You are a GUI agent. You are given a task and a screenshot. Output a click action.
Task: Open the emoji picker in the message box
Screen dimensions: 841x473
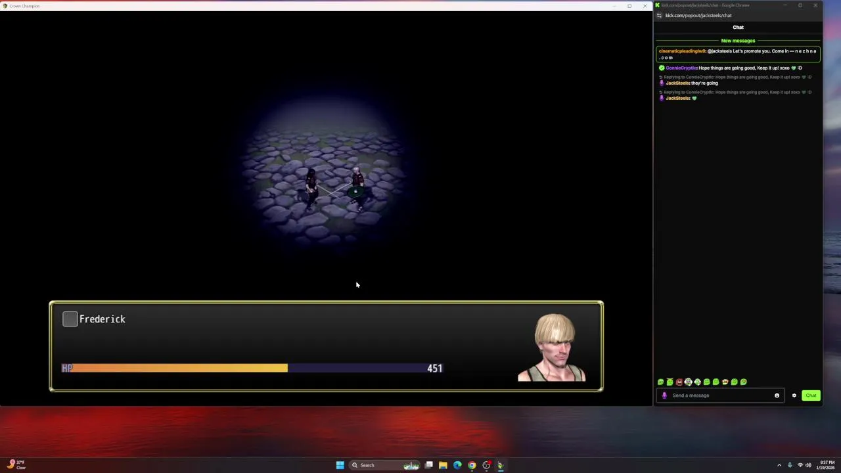[x=777, y=395]
